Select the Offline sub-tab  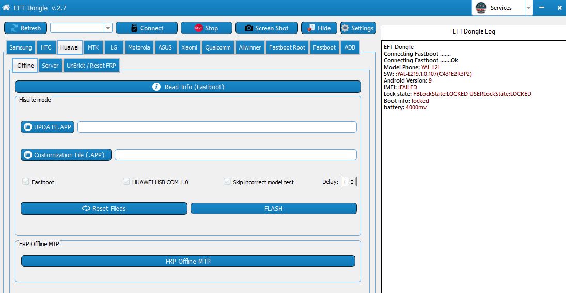click(25, 65)
